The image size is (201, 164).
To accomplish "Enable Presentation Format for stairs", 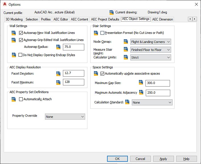I will [102, 33].
